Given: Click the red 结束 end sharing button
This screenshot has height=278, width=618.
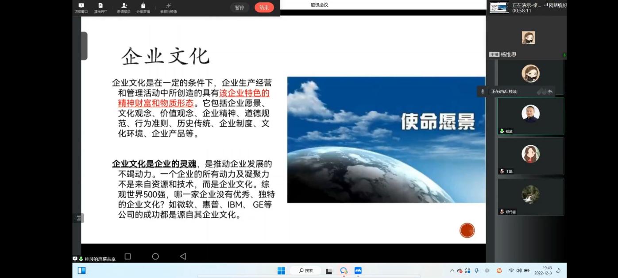Looking at the screenshot, I should 264,8.
